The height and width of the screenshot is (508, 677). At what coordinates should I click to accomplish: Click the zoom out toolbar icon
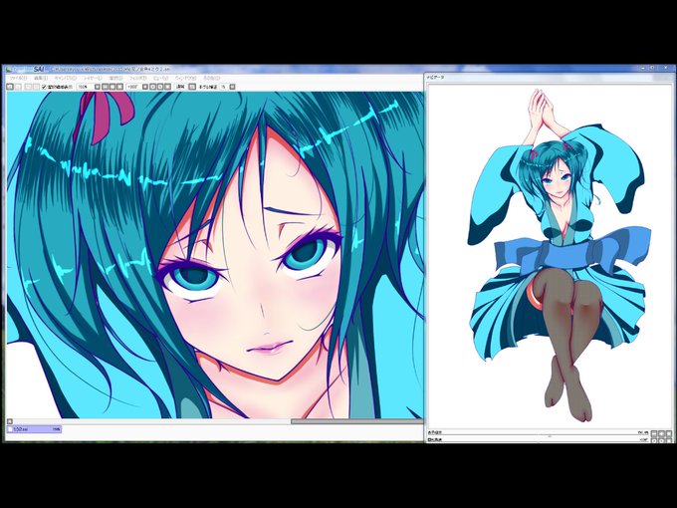pos(106,87)
